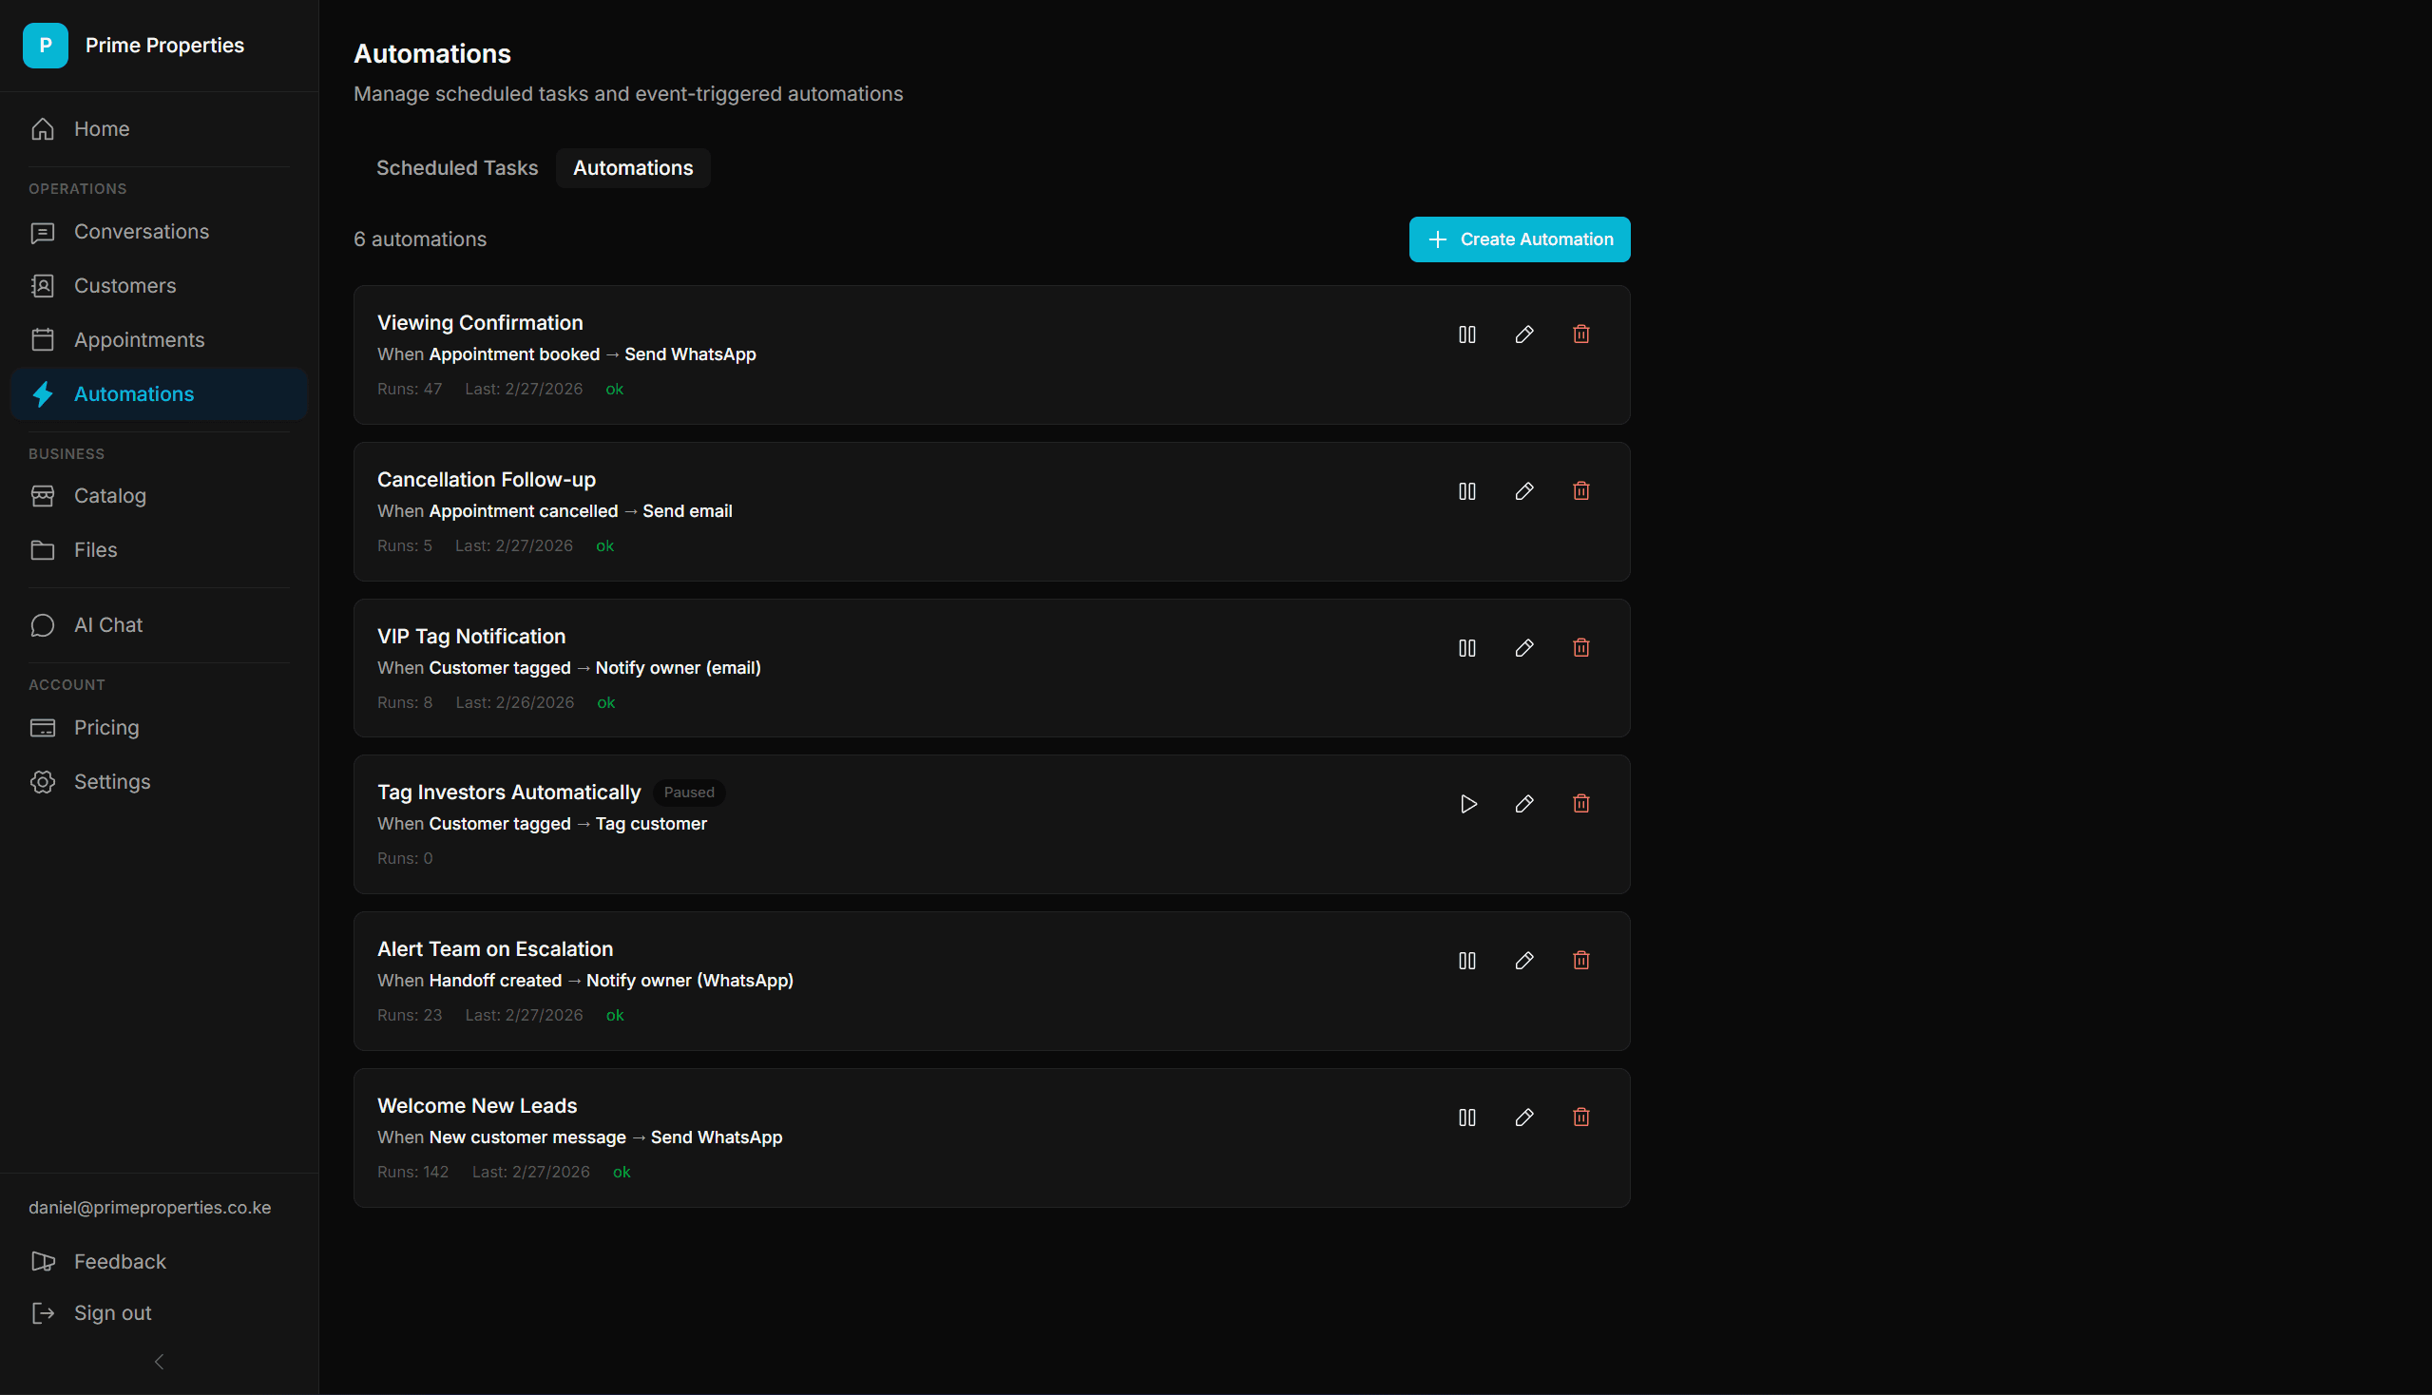Image resolution: width=2432 pixels, height=1395 pixels.
Task: Pause the Welcome New Leads automation
Action: click(1466, 1118)
